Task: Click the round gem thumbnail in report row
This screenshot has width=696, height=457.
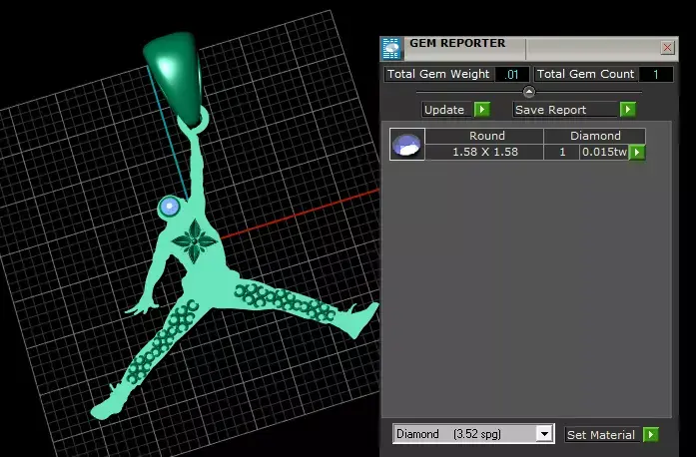Action: (407, 145)
